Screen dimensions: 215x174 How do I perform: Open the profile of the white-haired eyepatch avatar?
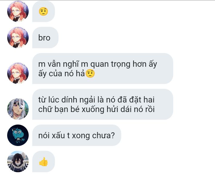[18, 109]
